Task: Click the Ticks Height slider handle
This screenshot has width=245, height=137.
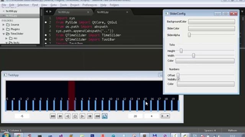Action: 181,51
